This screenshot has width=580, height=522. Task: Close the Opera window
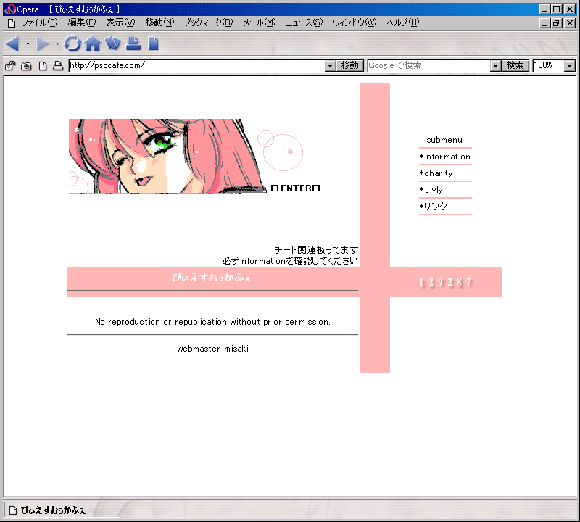(x=570, y=9)
